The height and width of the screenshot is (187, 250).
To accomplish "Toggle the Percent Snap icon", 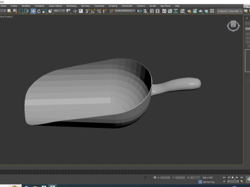I will (99, 11).
